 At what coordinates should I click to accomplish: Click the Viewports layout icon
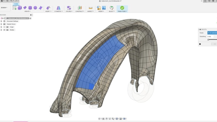click(x=124, y=119)
